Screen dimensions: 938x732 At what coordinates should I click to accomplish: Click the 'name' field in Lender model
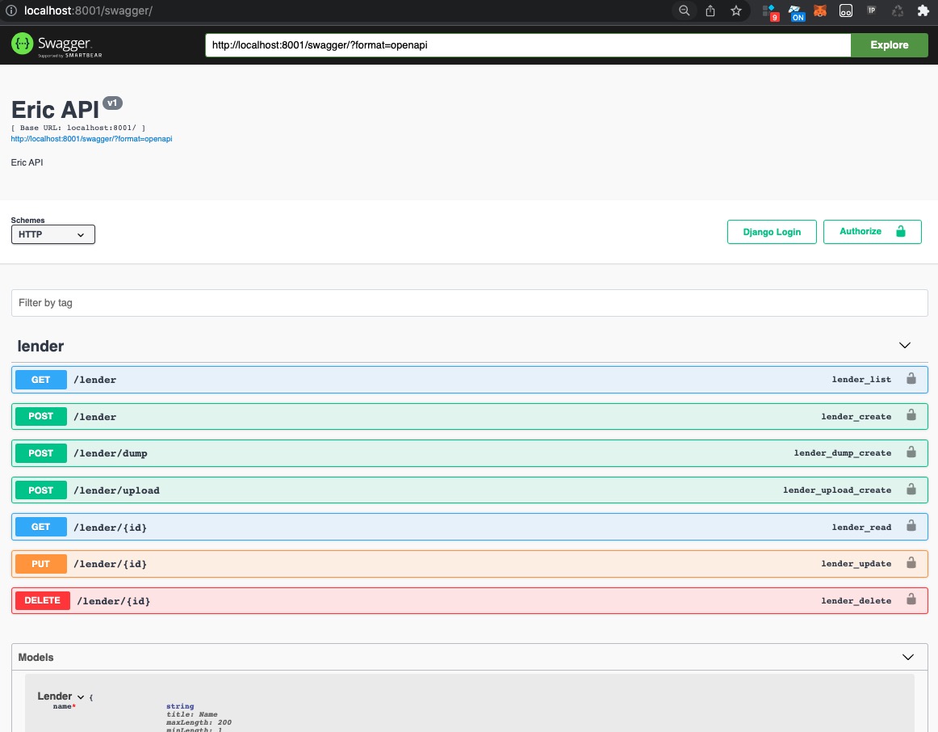tap(64, 706)
